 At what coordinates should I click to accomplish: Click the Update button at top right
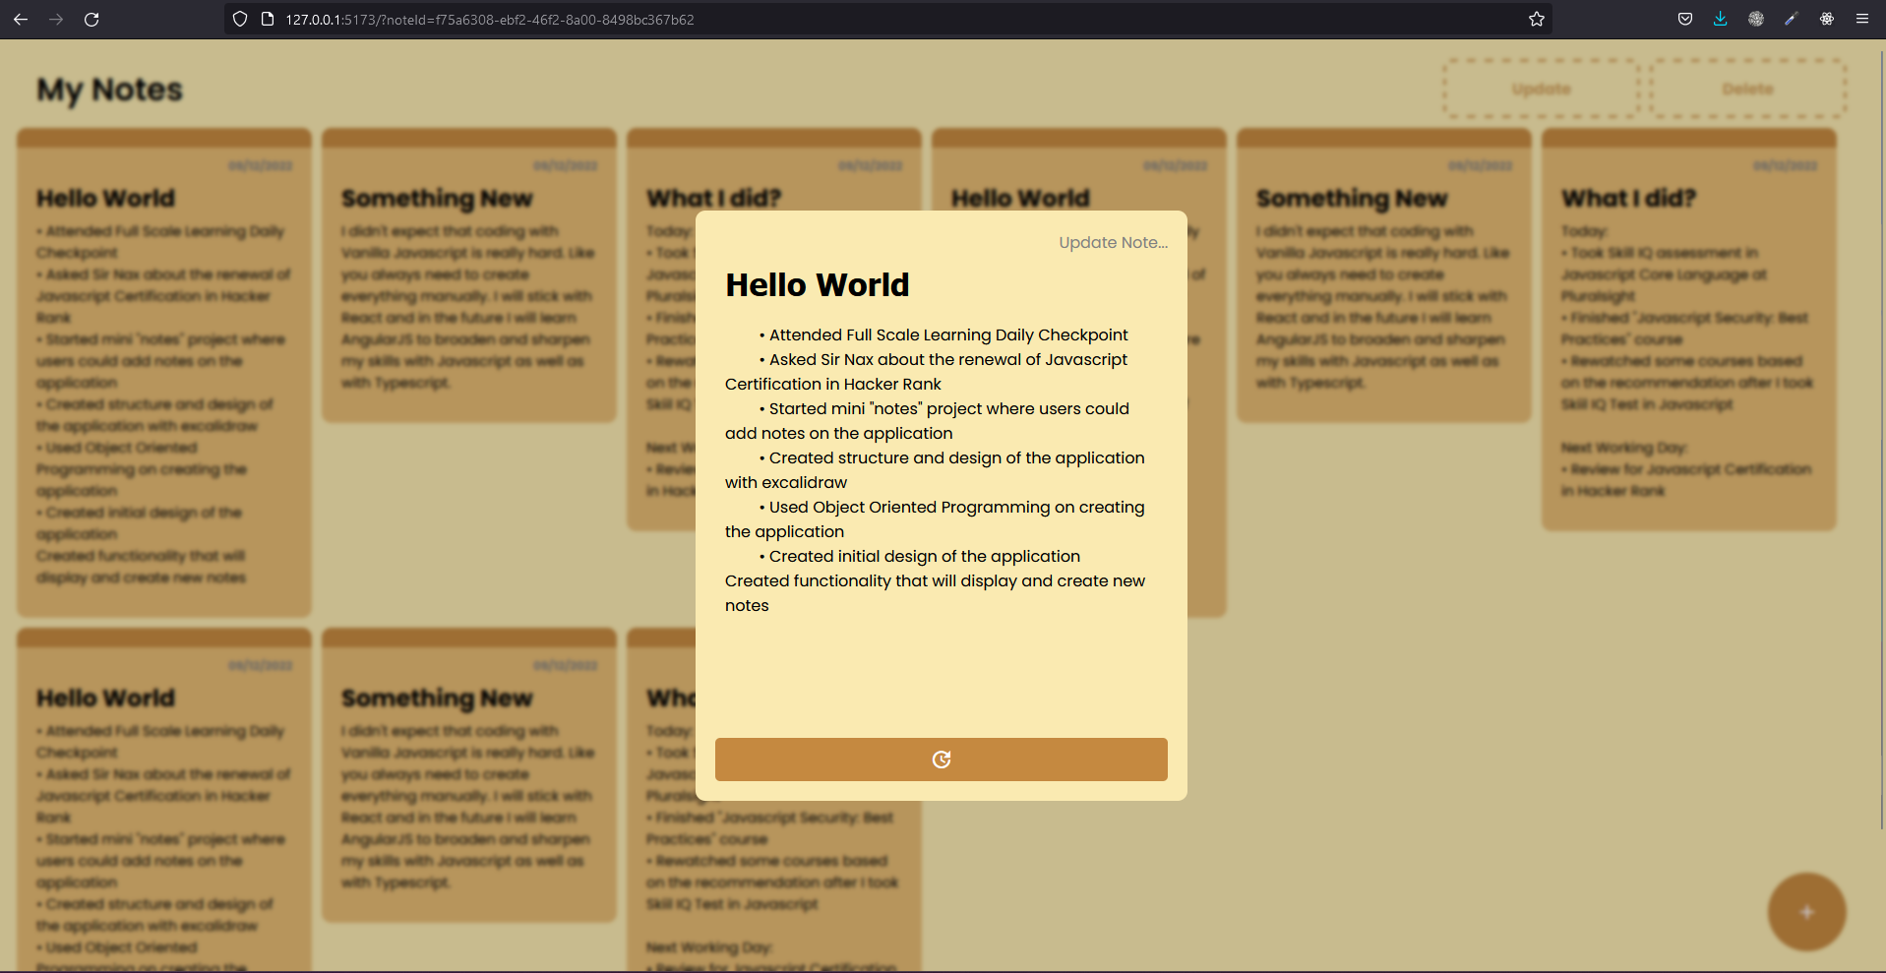[1541, 89]
